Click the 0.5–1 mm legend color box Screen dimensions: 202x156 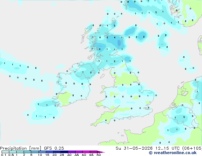pyautogui.click(x=13, y=152)
